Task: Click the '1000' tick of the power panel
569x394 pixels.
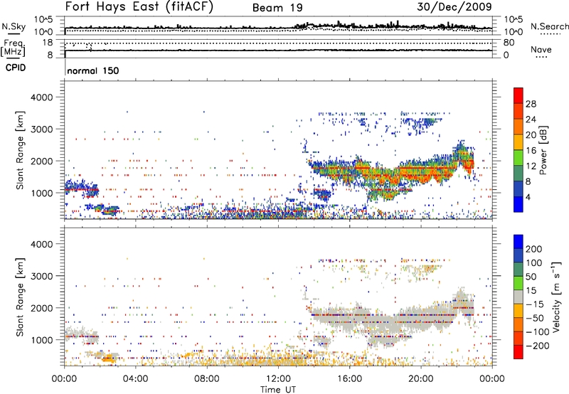Action: coord(42,193)
